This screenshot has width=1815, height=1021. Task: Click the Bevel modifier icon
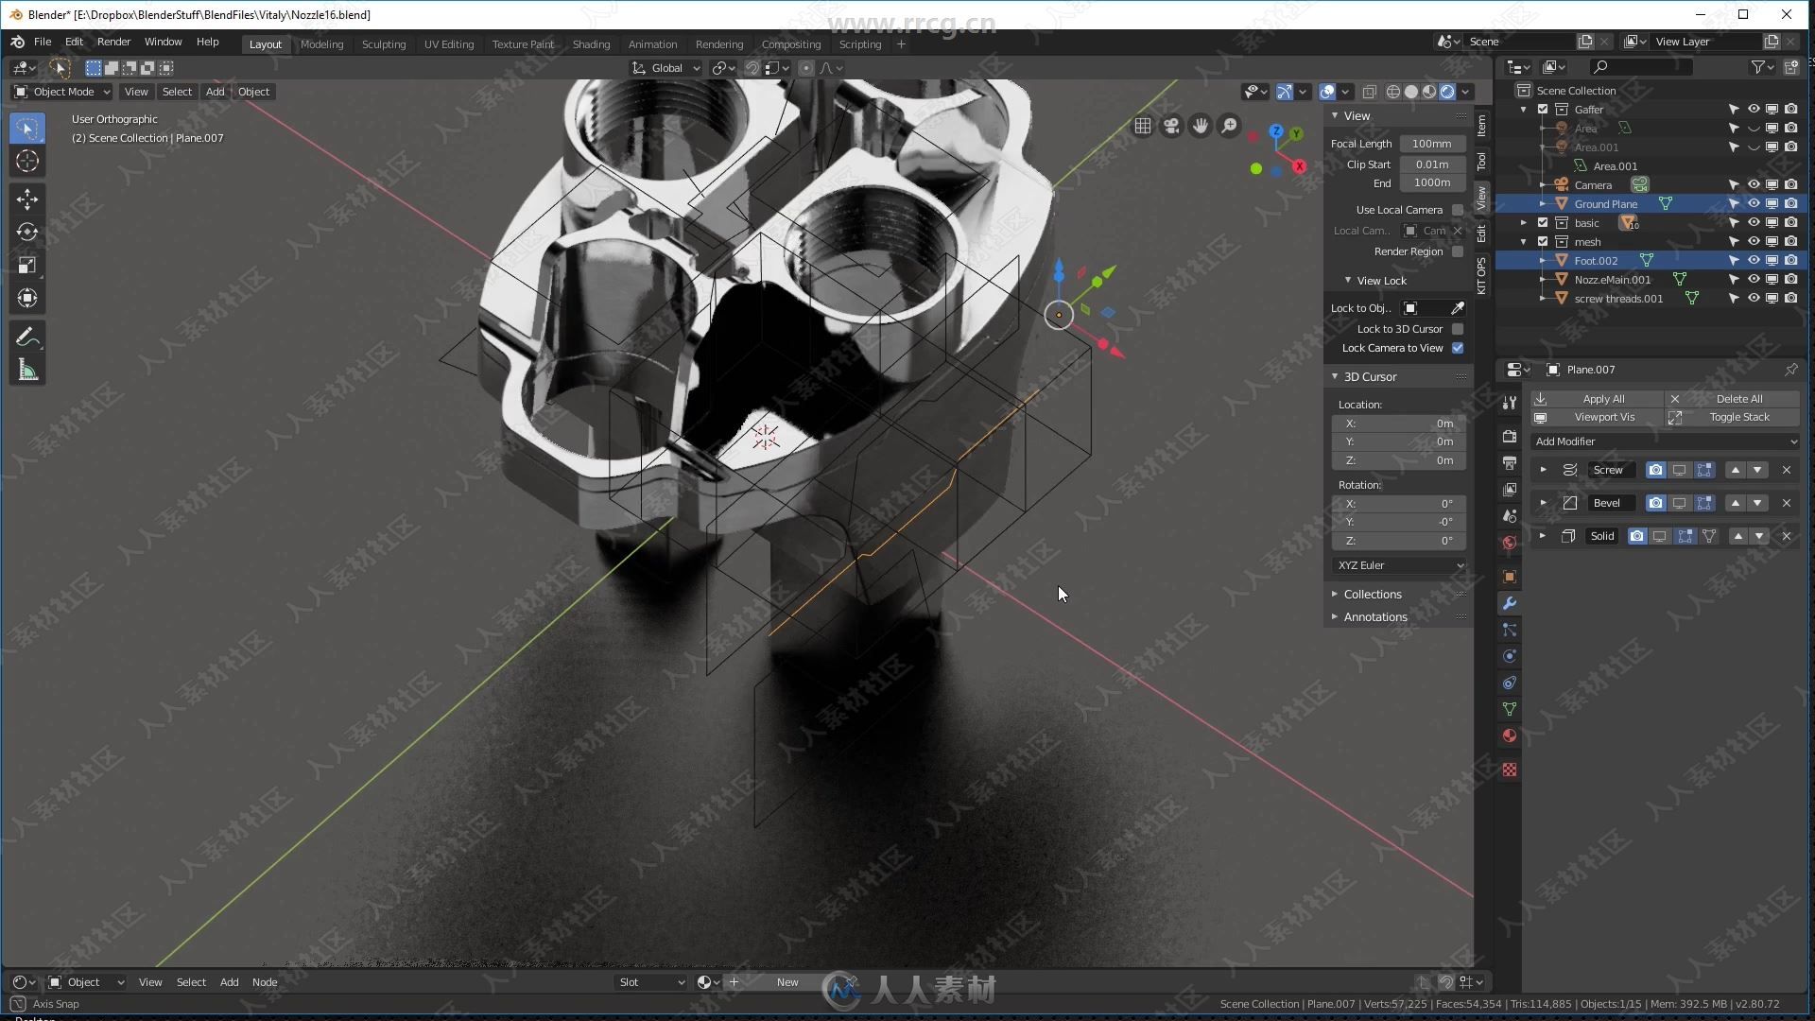(1569, 501)
